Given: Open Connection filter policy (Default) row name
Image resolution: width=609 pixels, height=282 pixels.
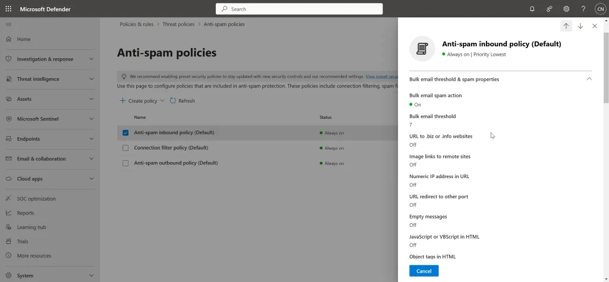Looking at the screenshot, I should [x=171, y=148].
